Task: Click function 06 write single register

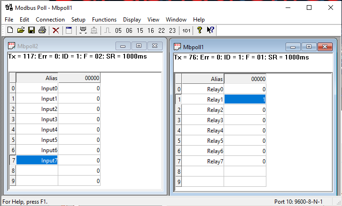Action: (129, 30)
